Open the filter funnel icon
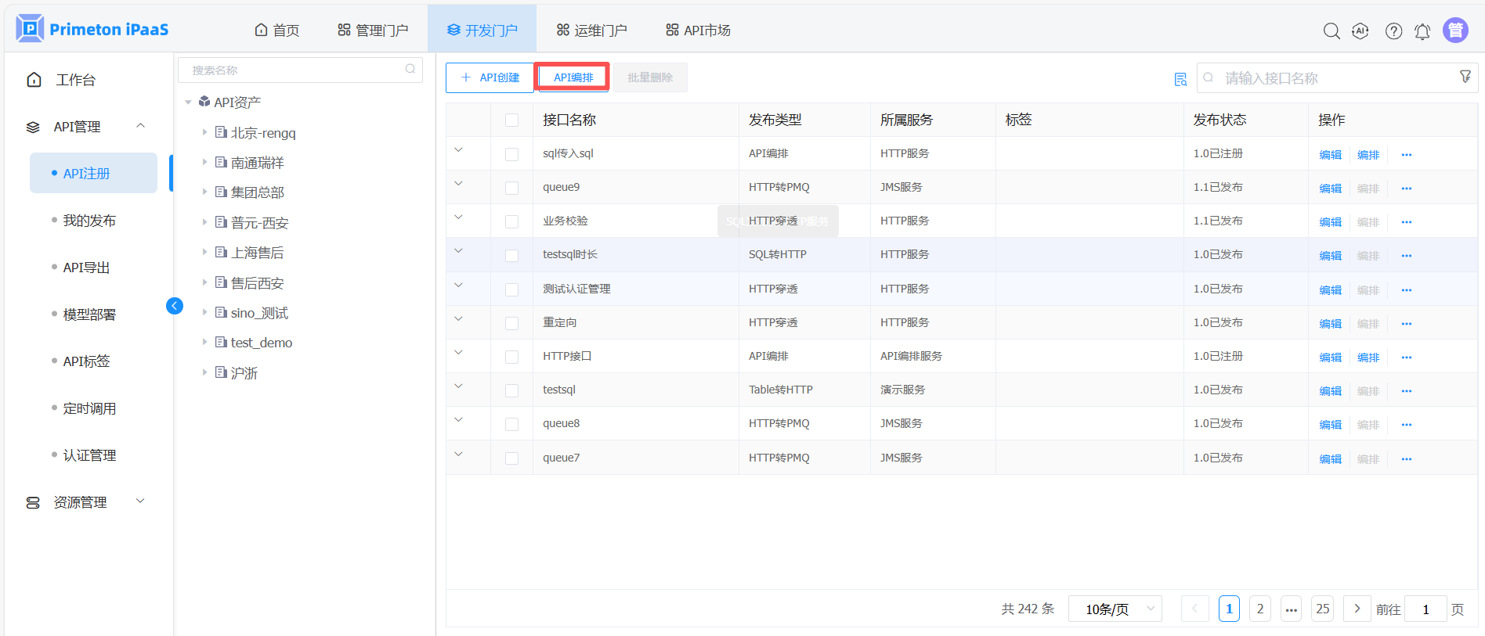 pyautogui.click(x=1465, y=77)
